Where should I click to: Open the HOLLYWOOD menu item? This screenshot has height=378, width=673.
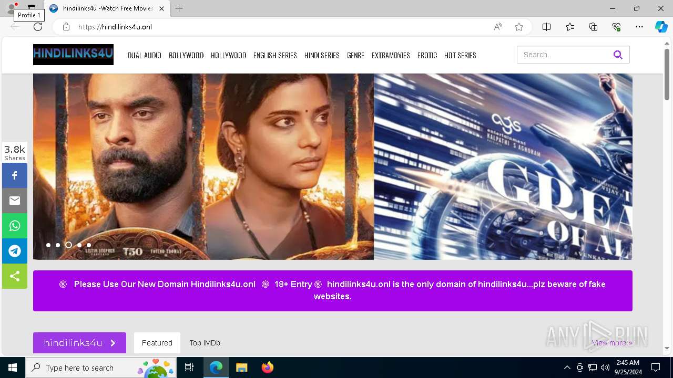pos(229,55)
